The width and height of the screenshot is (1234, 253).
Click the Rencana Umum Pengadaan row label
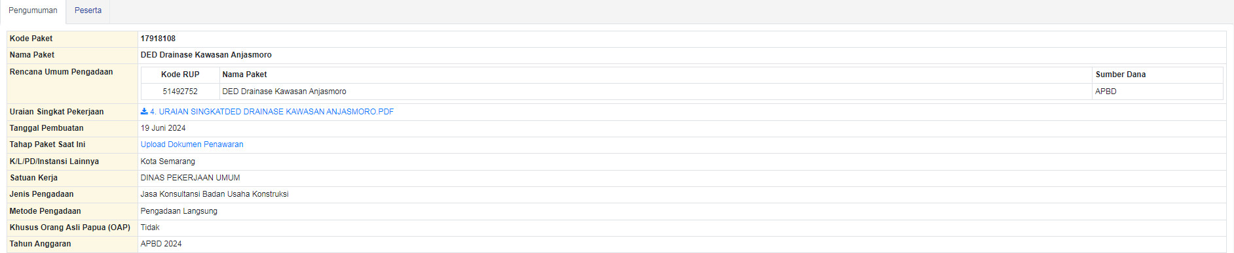[61, 72]
